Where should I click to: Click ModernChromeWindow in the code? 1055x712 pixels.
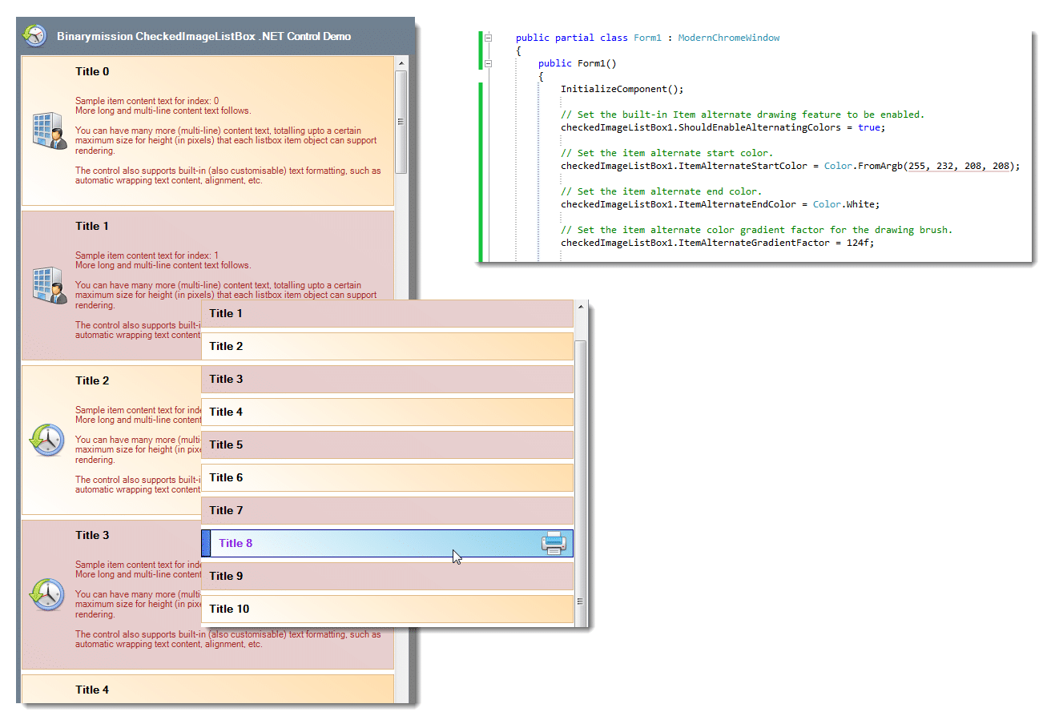point(728,38)
